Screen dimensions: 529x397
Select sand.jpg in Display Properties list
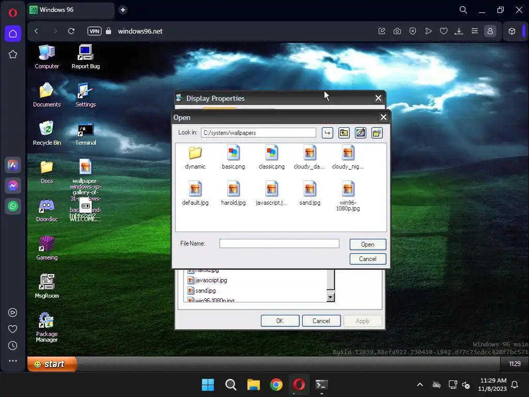(202, 291)
